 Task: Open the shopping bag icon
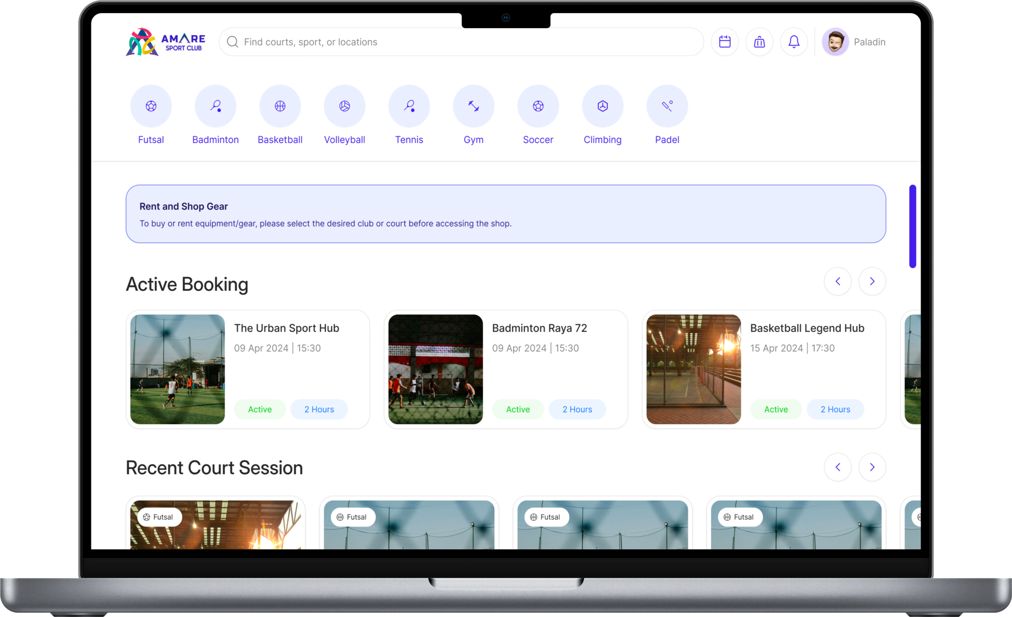759,42
